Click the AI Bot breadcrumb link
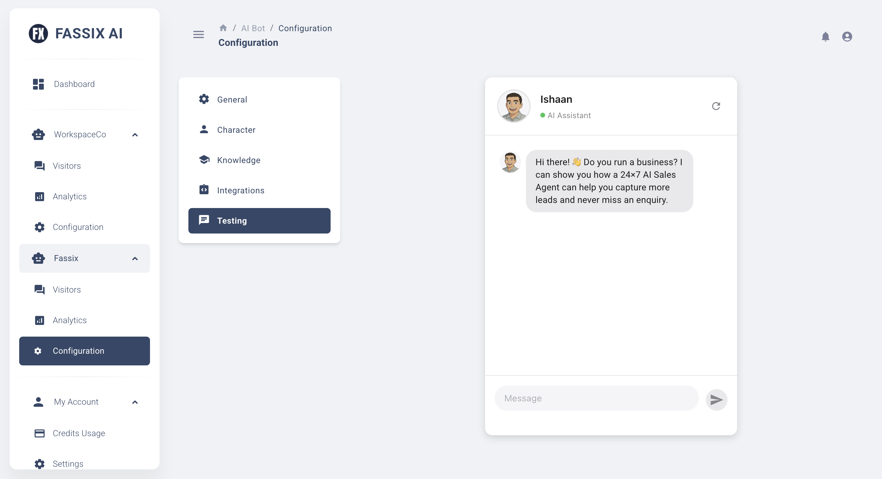882x479 pixels. click(x=253, y=28)
